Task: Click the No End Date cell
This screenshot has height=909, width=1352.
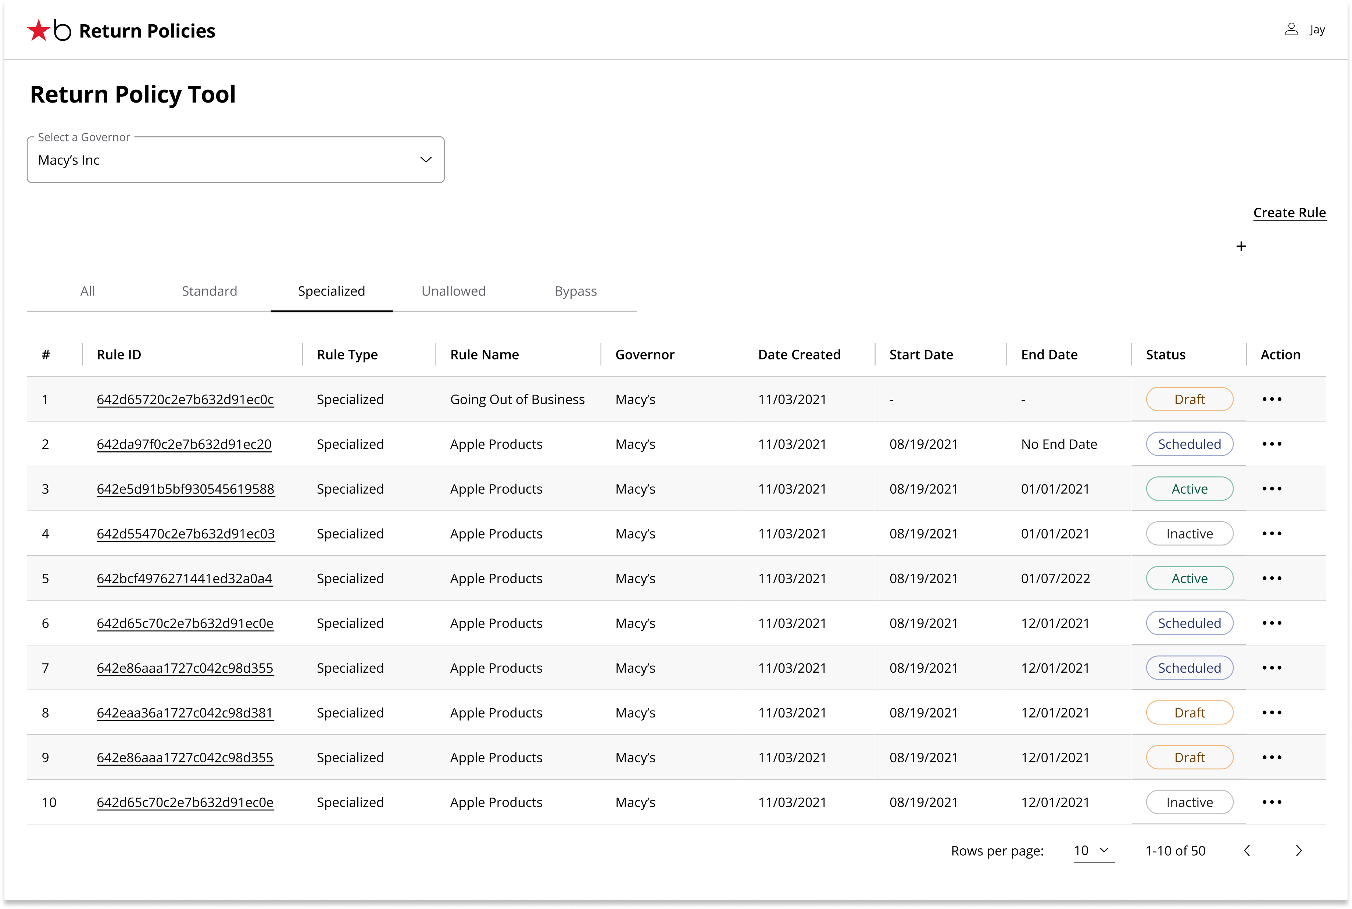Action: pos(1059,444)
